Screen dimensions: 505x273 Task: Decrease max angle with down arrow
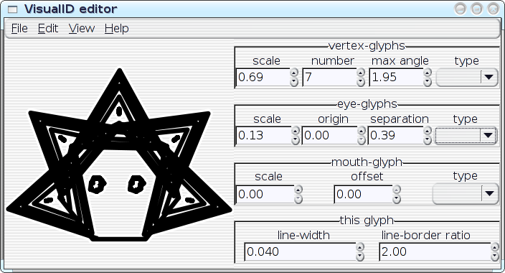[428, 82]
